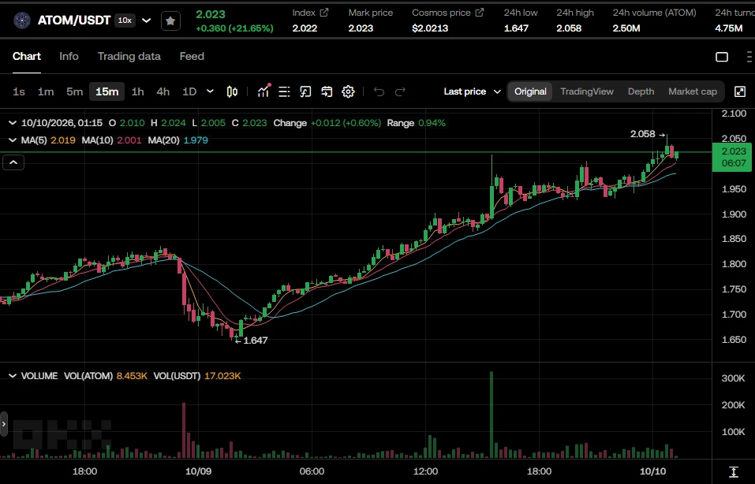Redo the chart action

point(400,91)
